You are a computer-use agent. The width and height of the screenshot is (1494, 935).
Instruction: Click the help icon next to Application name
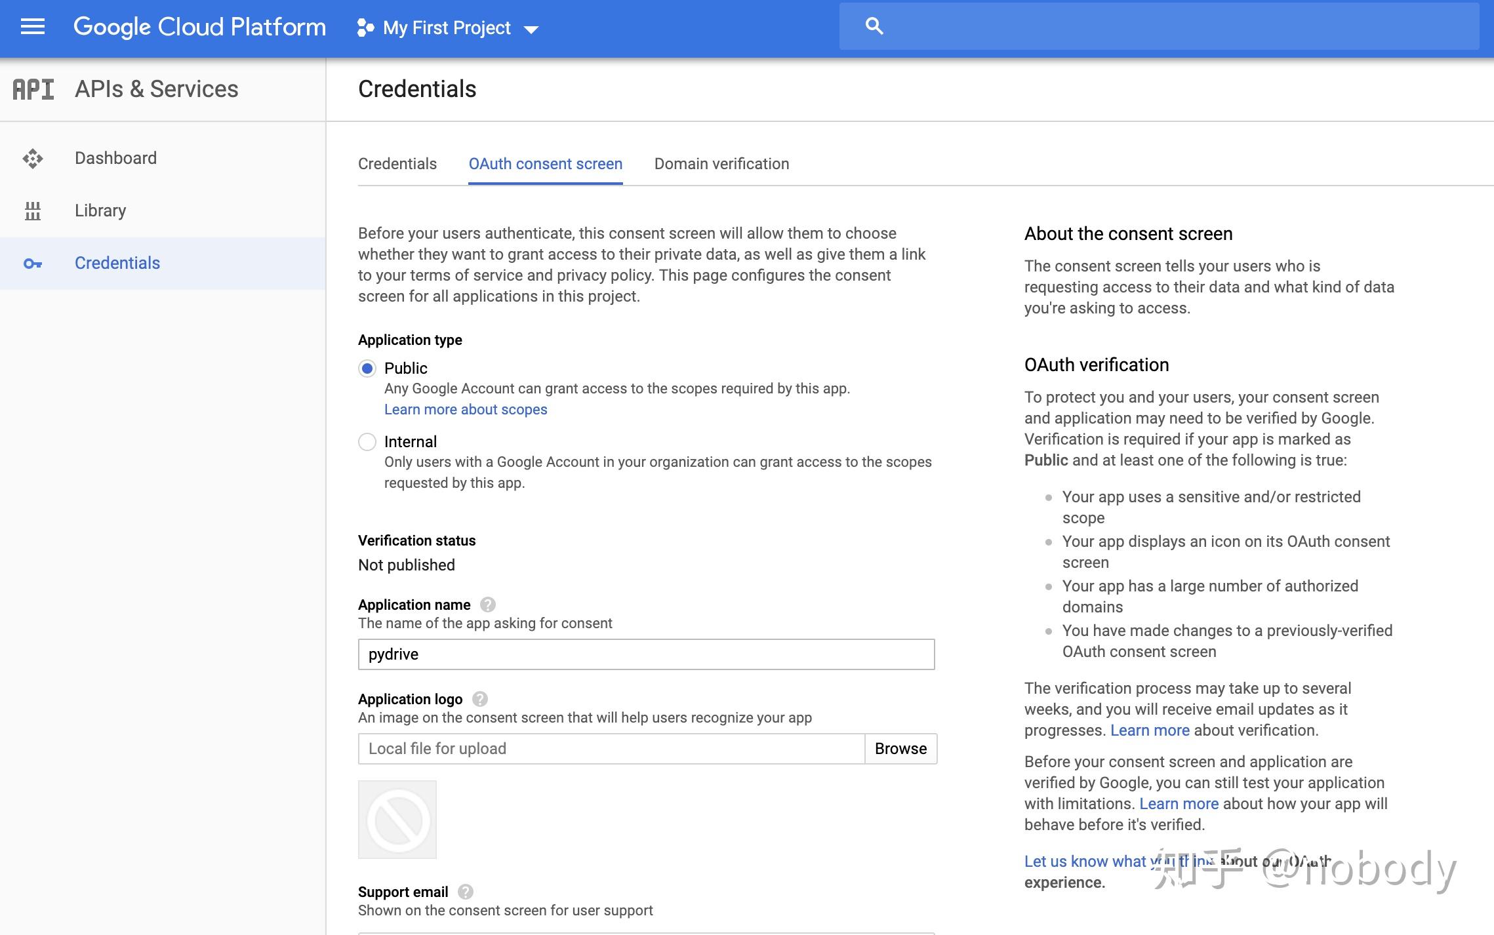point(488,605)
